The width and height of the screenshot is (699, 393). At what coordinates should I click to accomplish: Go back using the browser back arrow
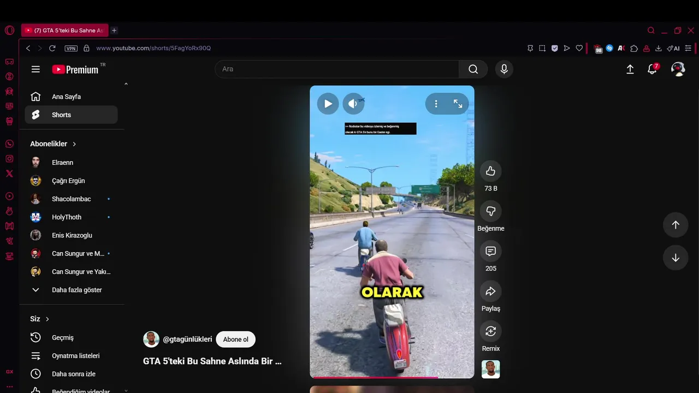pyautogui.click(x=28, y=48)
